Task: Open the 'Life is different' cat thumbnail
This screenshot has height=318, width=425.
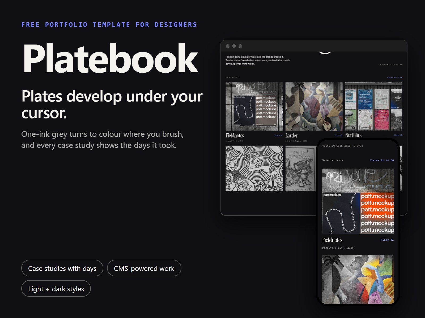Action: coord(301,168)
